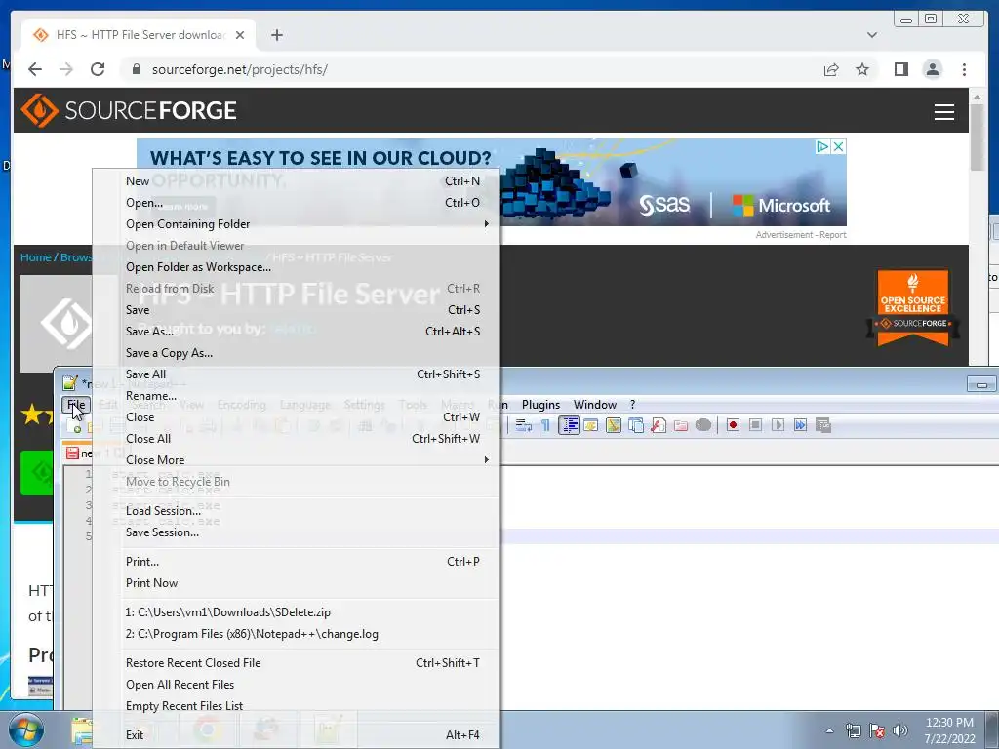Click the volume speaker tray icon
999x749 pixels.
pyautogui.click(x=900, y=730)
